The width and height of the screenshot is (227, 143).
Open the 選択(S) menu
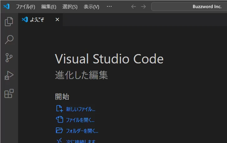70,7
